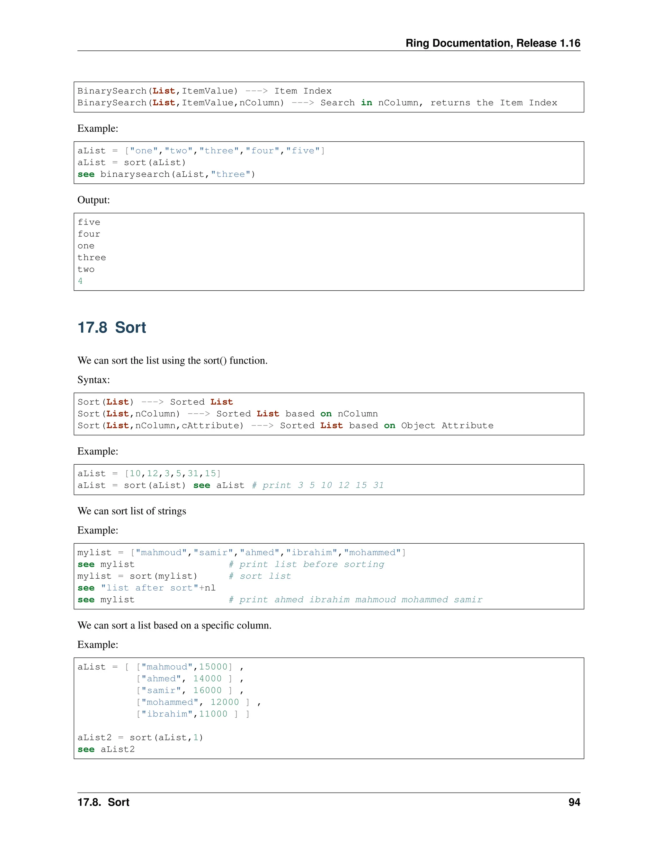Click the text We can sort list of strings
658x851 pixels.
[x=132, y=511]
